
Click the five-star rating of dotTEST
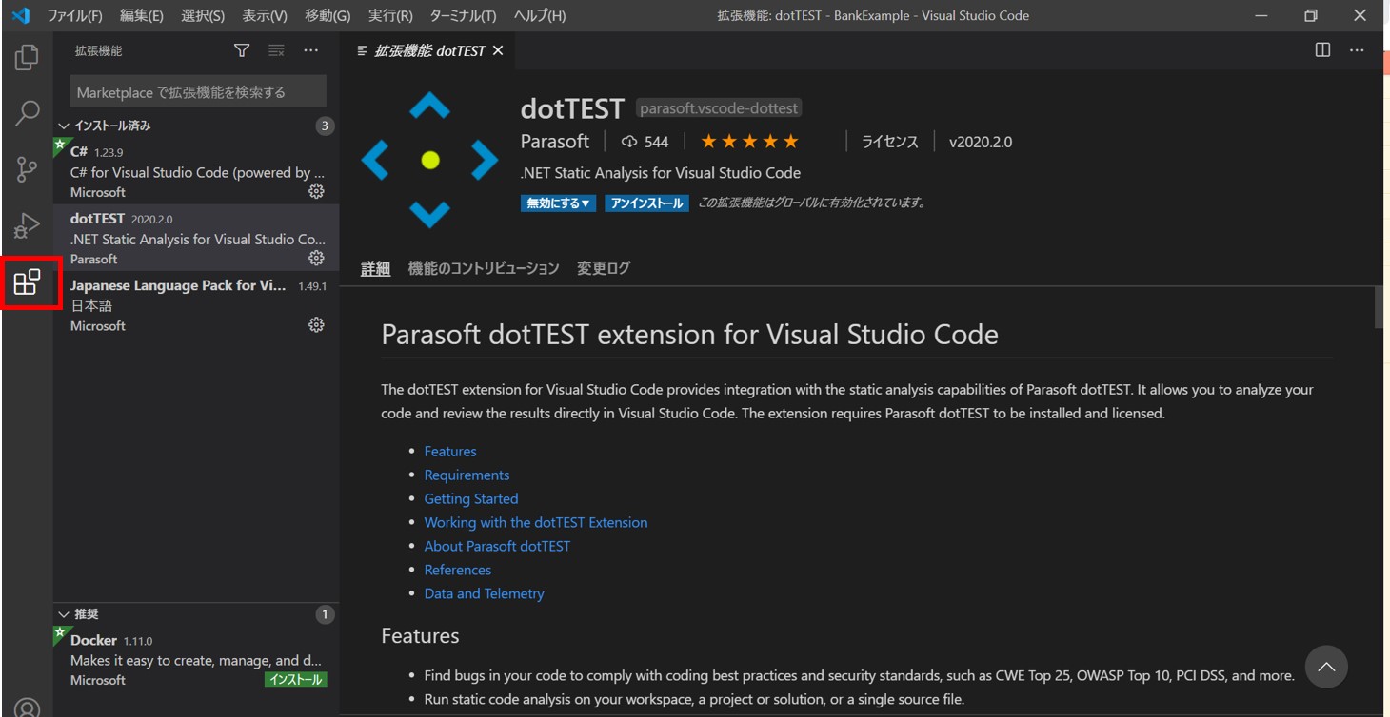749,142
